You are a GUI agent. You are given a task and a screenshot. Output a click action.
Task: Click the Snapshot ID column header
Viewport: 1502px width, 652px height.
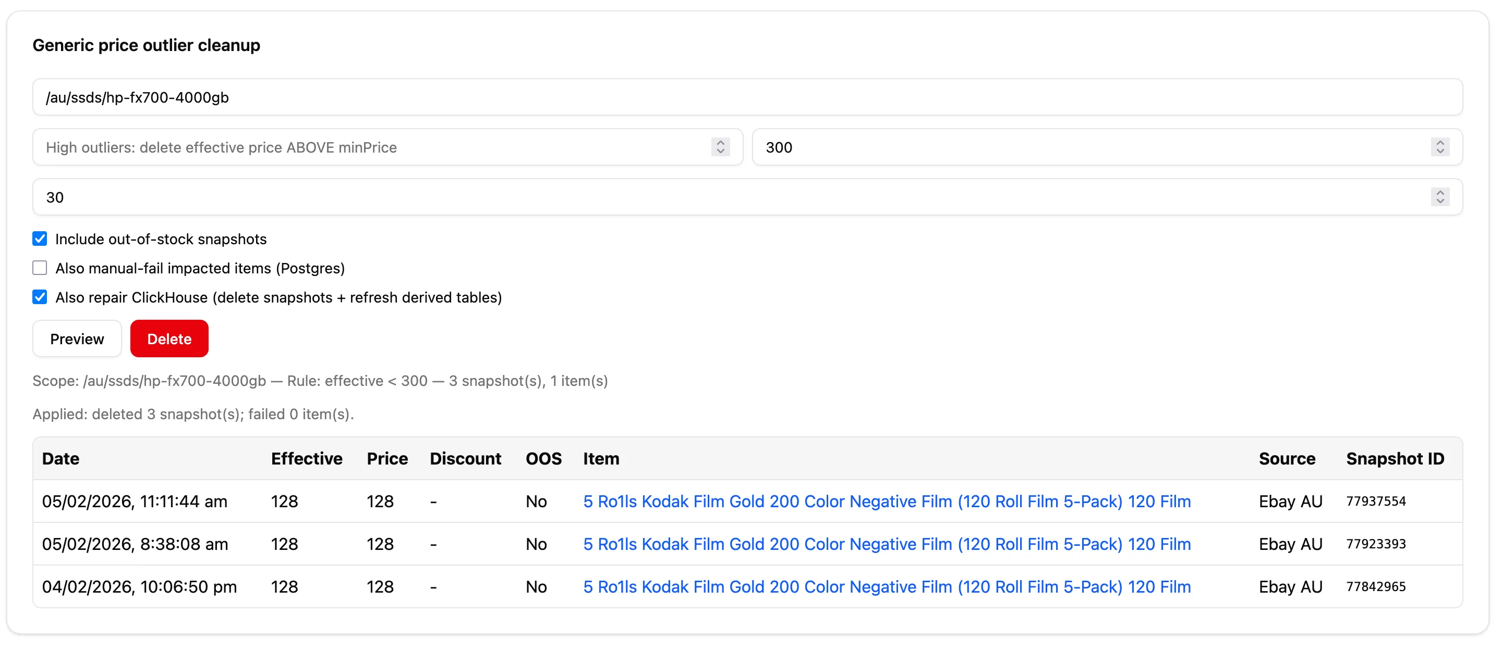click(x=1395, y=459)
